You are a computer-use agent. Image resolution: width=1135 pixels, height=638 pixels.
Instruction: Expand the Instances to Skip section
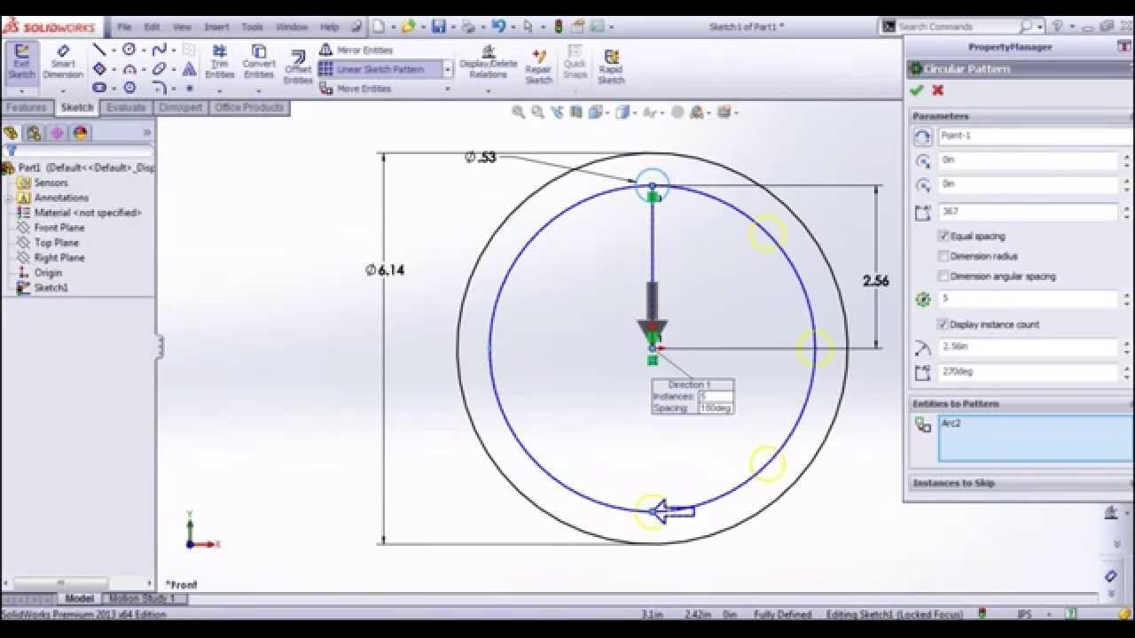[1022, 483]
